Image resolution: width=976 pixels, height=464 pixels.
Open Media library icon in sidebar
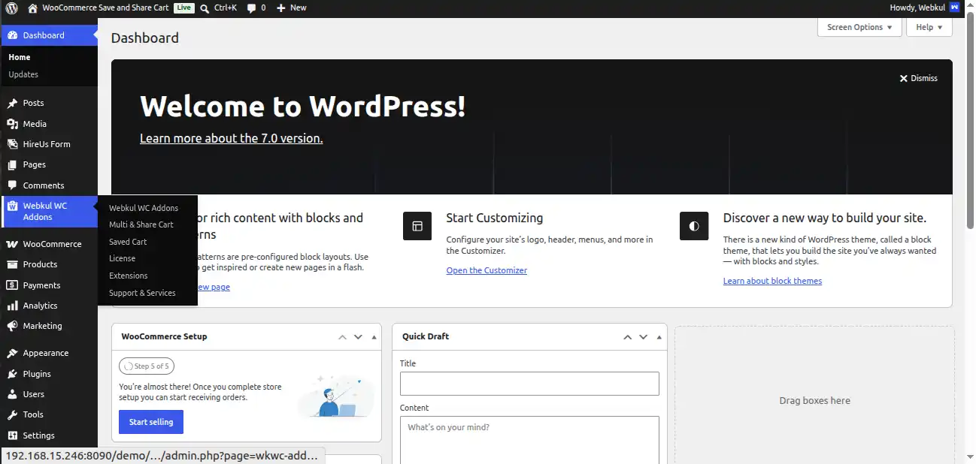click(x=12, y=124)
